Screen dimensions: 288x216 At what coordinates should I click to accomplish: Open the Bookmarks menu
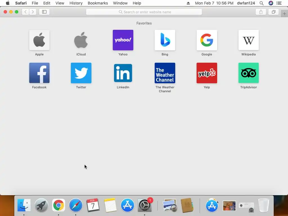pyautogui.click(x=98, y=3)
